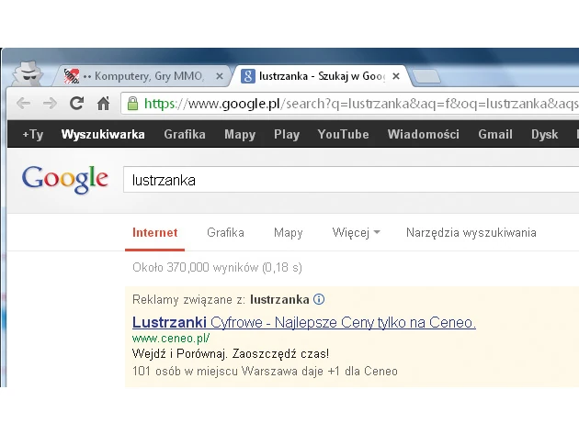Screen dimensions: 579x434
Task: Click 'Reklamy związane z: lustrzanka' label
Action: [221, 299]
